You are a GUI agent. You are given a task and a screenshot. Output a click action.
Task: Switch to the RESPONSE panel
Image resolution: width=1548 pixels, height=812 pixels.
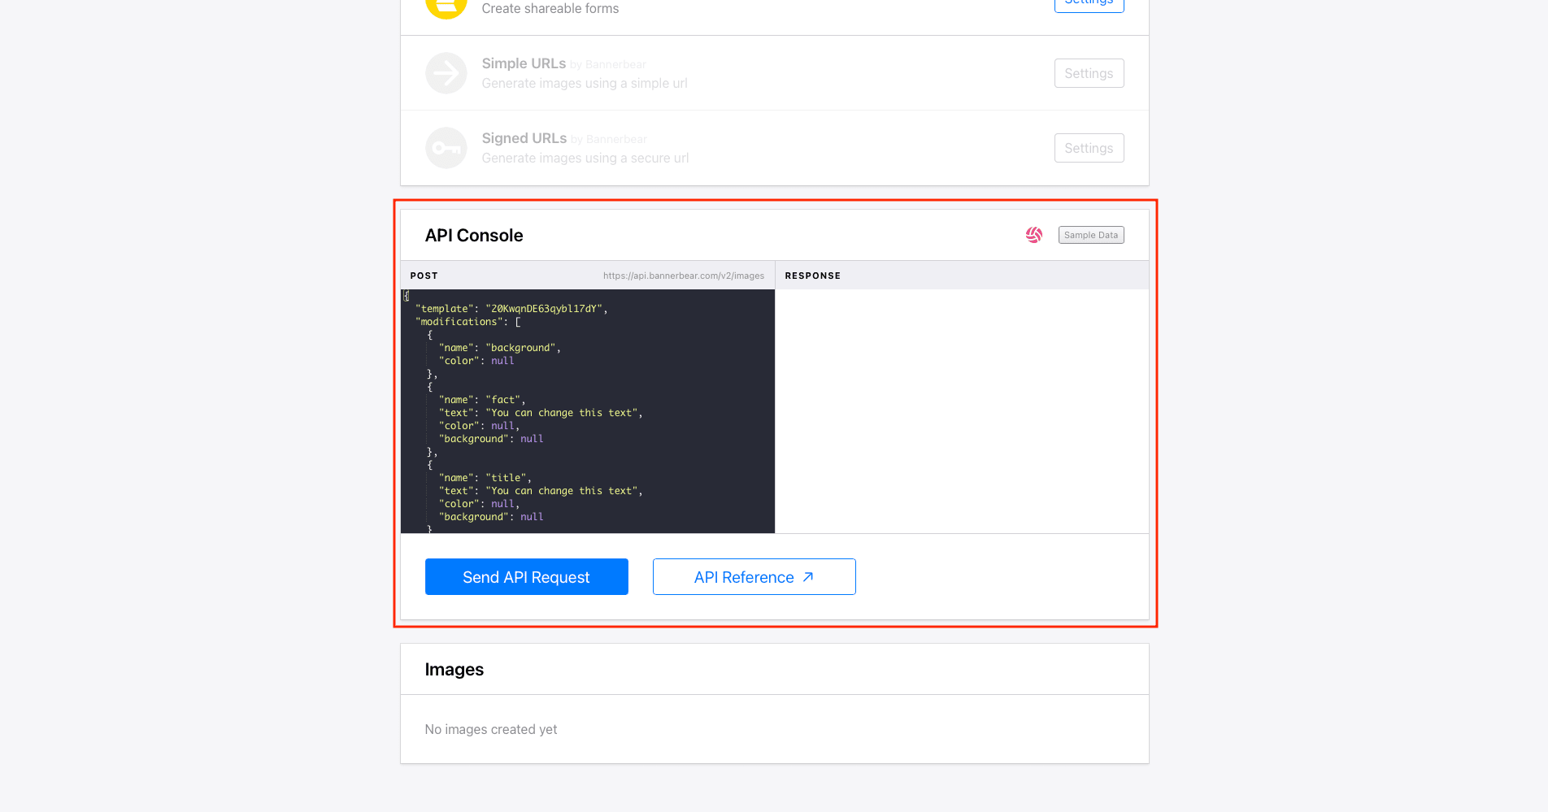812,276
